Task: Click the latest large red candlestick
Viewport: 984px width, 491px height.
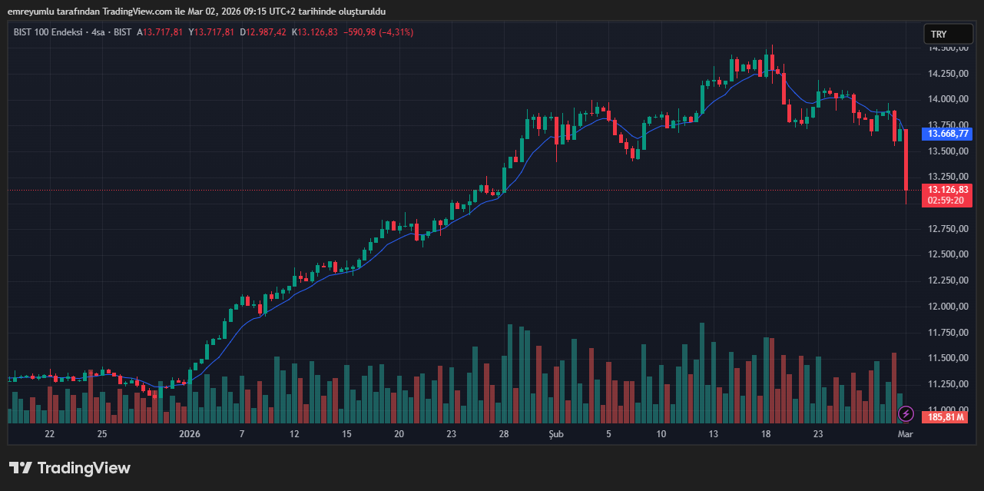Action: click(906, 159)
